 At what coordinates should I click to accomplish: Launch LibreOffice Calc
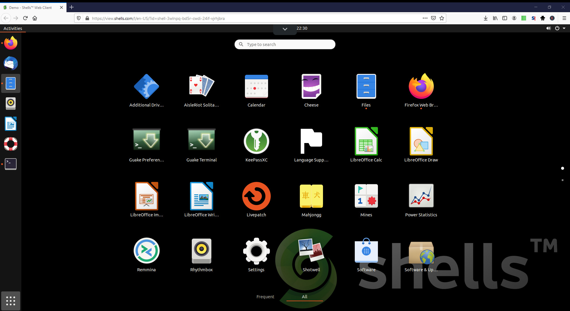[366, 145]
